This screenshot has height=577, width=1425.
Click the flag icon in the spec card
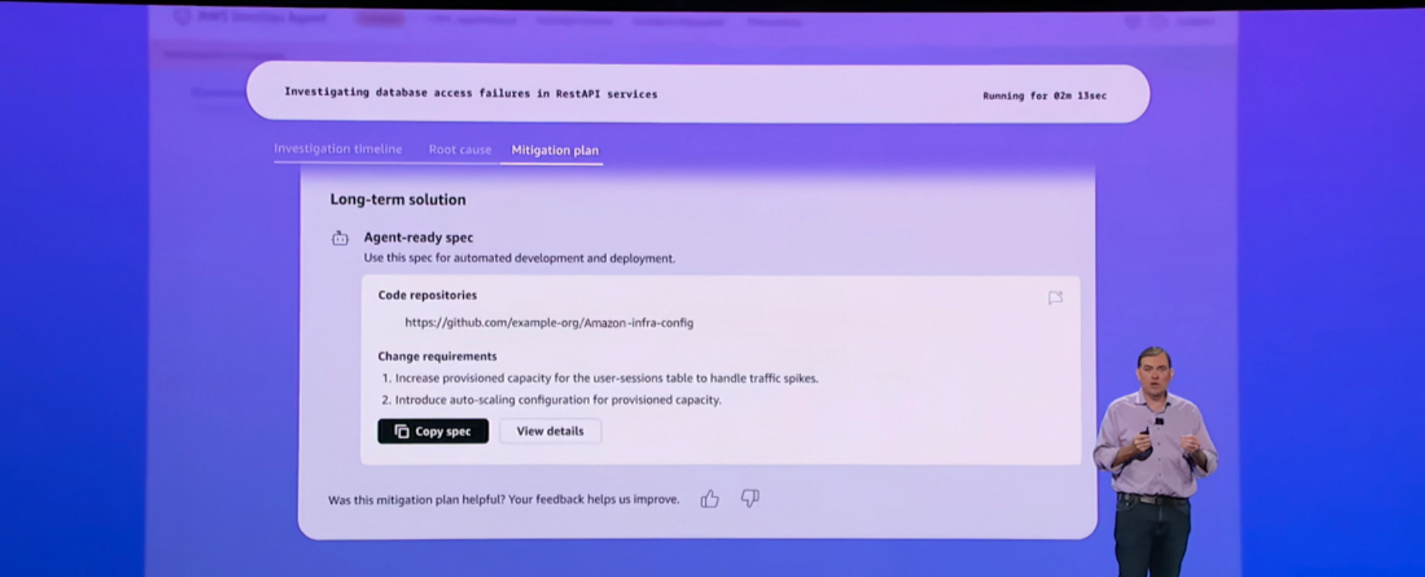pyautogui.click(x=1055, y=298)
